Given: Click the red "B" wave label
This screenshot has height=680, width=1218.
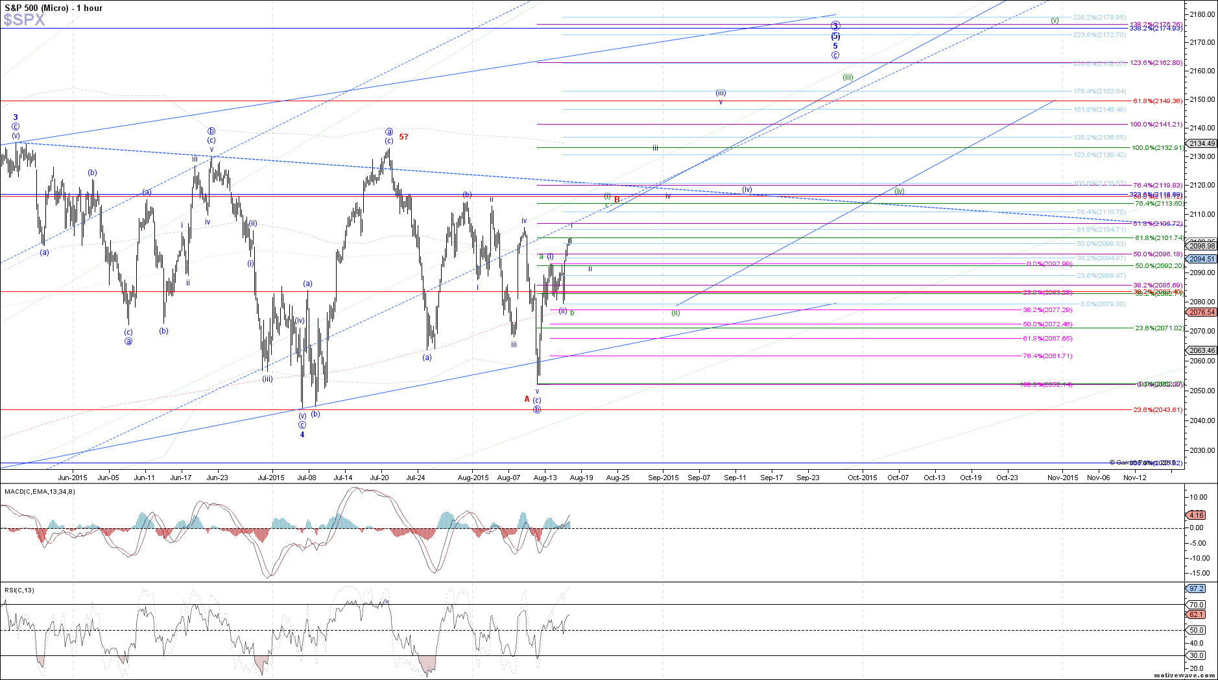Looking at the screenshot, I should pos(617,200).
